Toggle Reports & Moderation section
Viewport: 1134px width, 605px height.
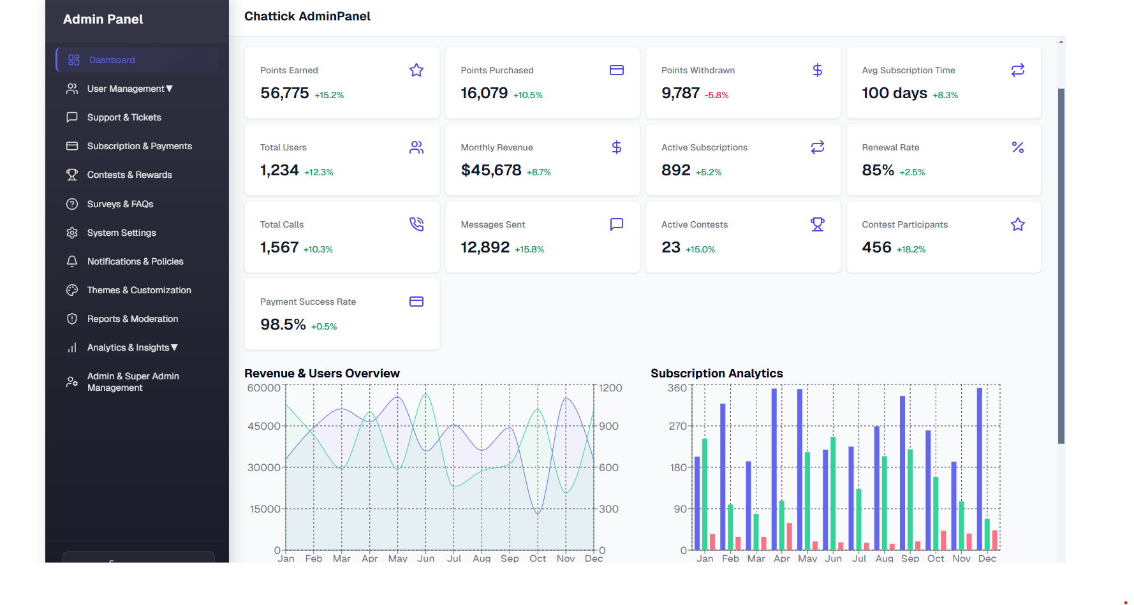133,319
